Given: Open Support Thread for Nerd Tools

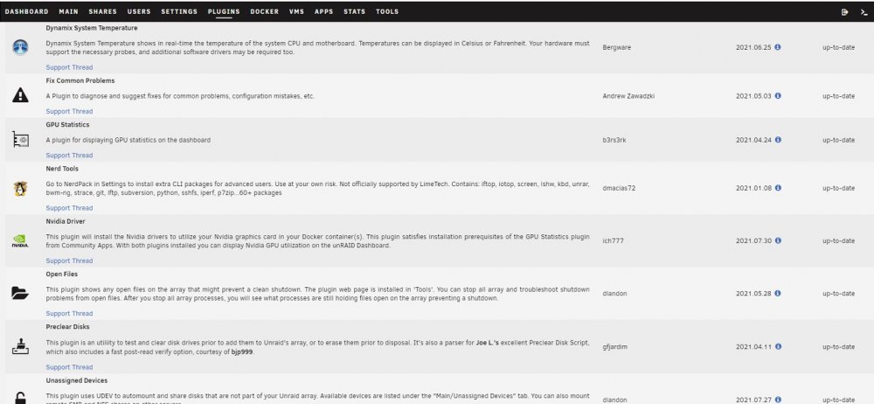Looking at the screenshot, I should (69, 208).
